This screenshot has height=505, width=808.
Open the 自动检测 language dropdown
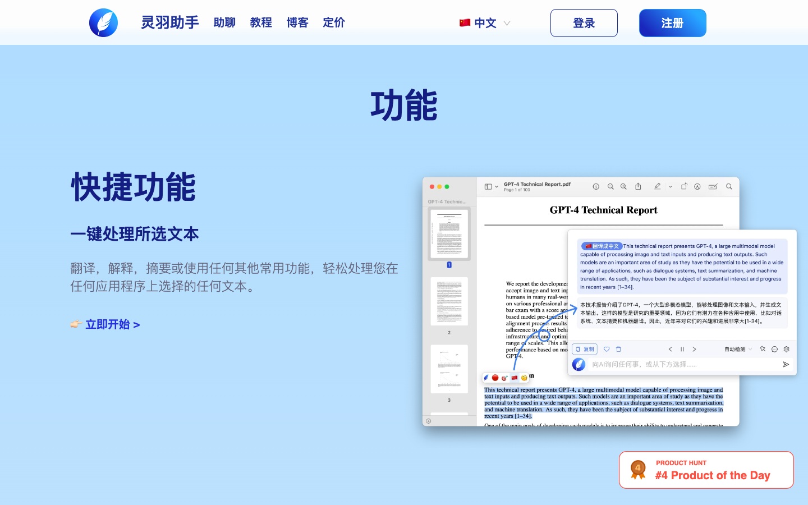click(738, 349)
